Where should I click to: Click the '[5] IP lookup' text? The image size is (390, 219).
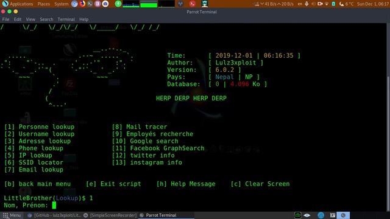(28, 156)
